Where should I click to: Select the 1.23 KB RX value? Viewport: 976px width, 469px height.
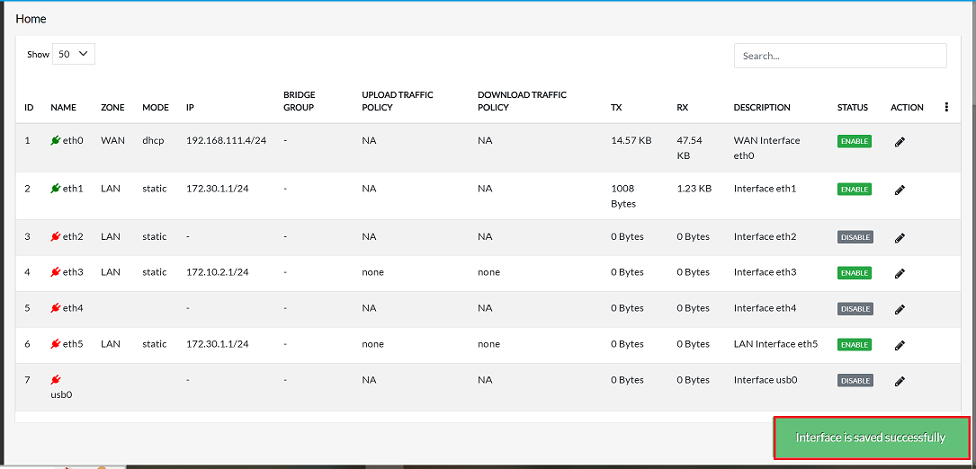pos(694,189)
